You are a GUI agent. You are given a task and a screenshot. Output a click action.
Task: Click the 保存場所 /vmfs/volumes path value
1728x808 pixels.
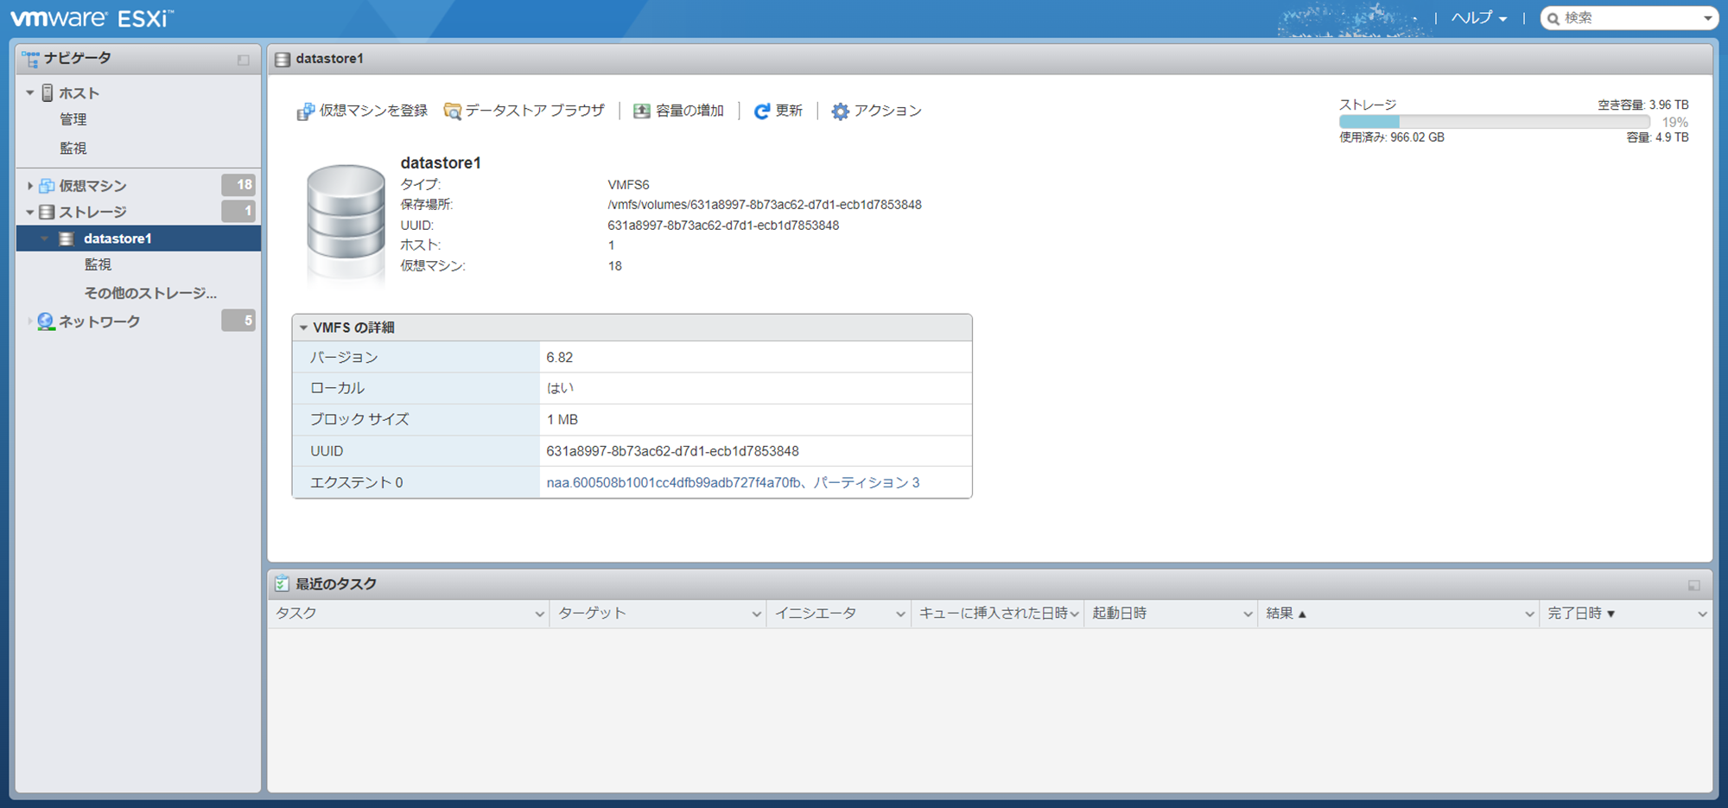point(765,205)
